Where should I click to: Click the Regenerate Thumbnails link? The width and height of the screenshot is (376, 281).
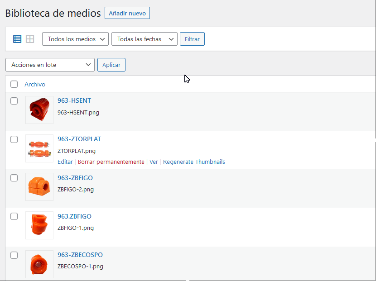tap(194, 162)
